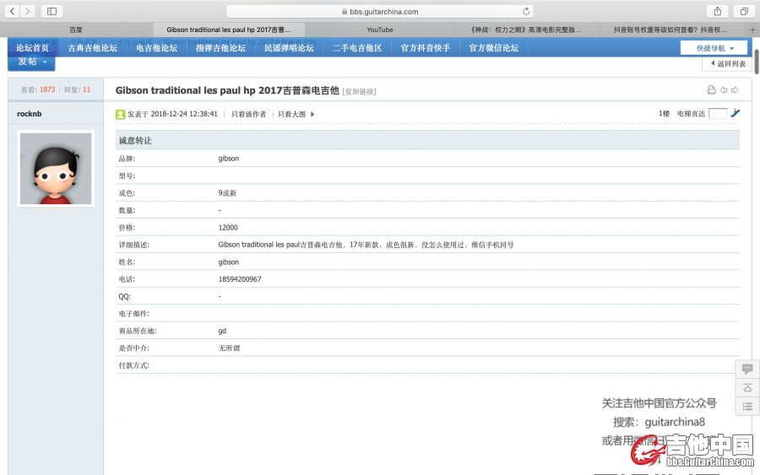Go to previous thread arrow icon

pos(724,90)
